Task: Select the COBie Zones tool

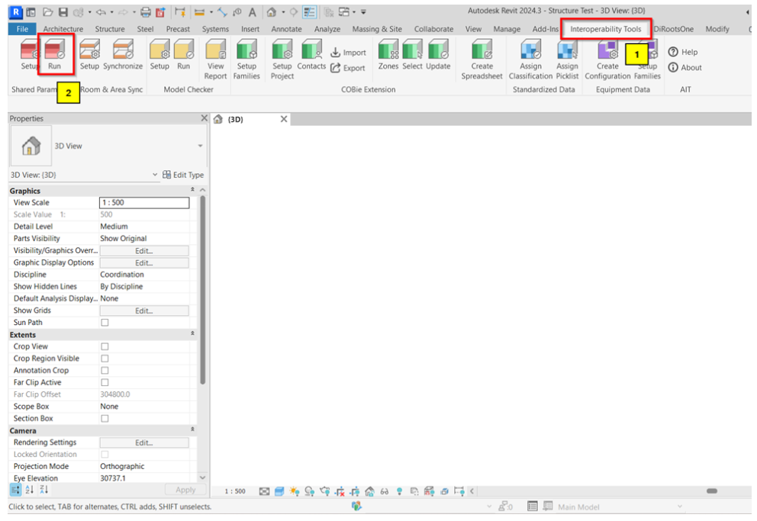Action: click(388, 51)
